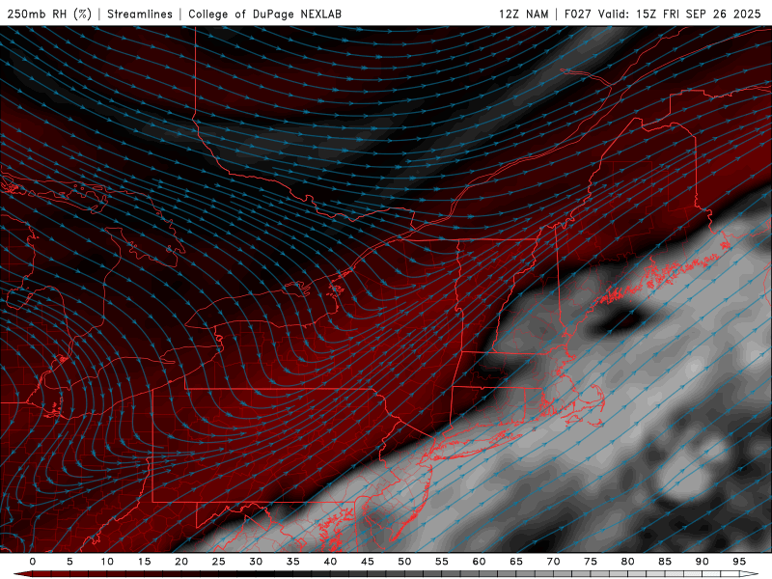This screenshot has width=772, height=579.
Task: Click the colorbar label '85'
Action: coord(665,562)
